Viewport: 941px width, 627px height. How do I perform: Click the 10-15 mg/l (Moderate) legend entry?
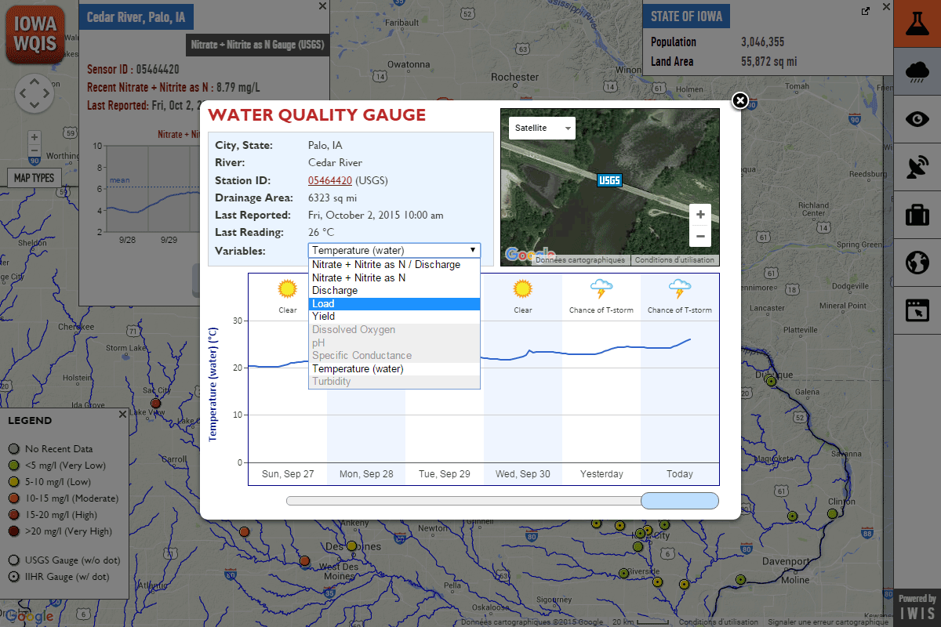pos(64,498)
